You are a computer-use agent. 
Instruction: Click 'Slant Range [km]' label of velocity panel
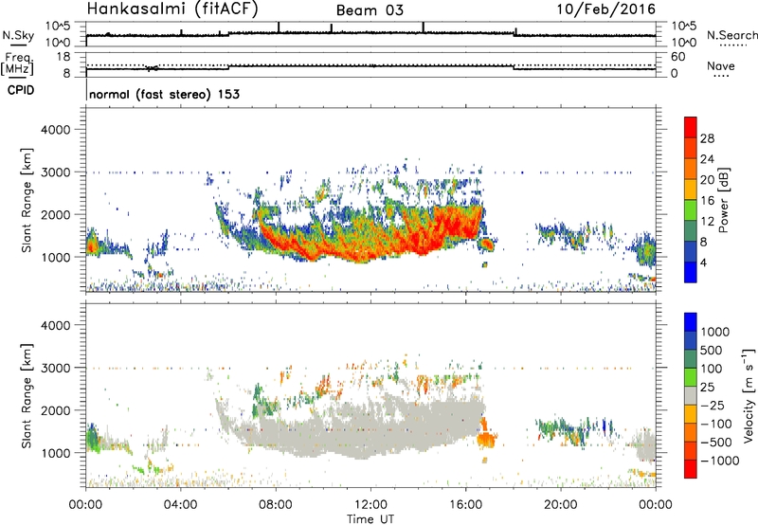(27, 396)
